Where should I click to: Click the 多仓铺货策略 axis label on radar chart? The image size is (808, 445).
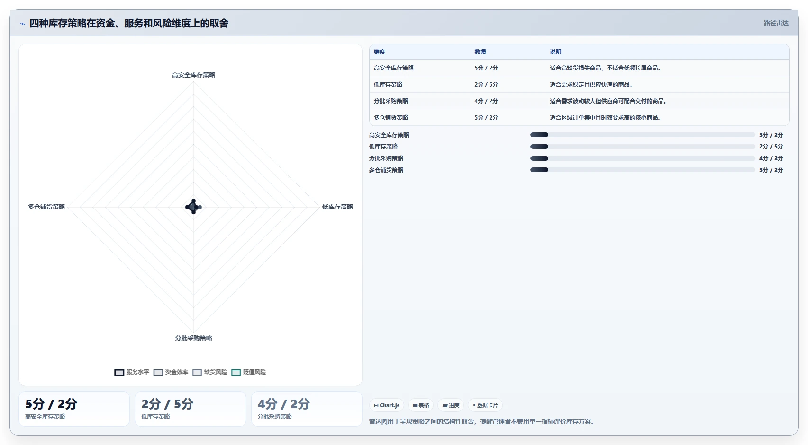pyautogui.click(x=46, y=207)
